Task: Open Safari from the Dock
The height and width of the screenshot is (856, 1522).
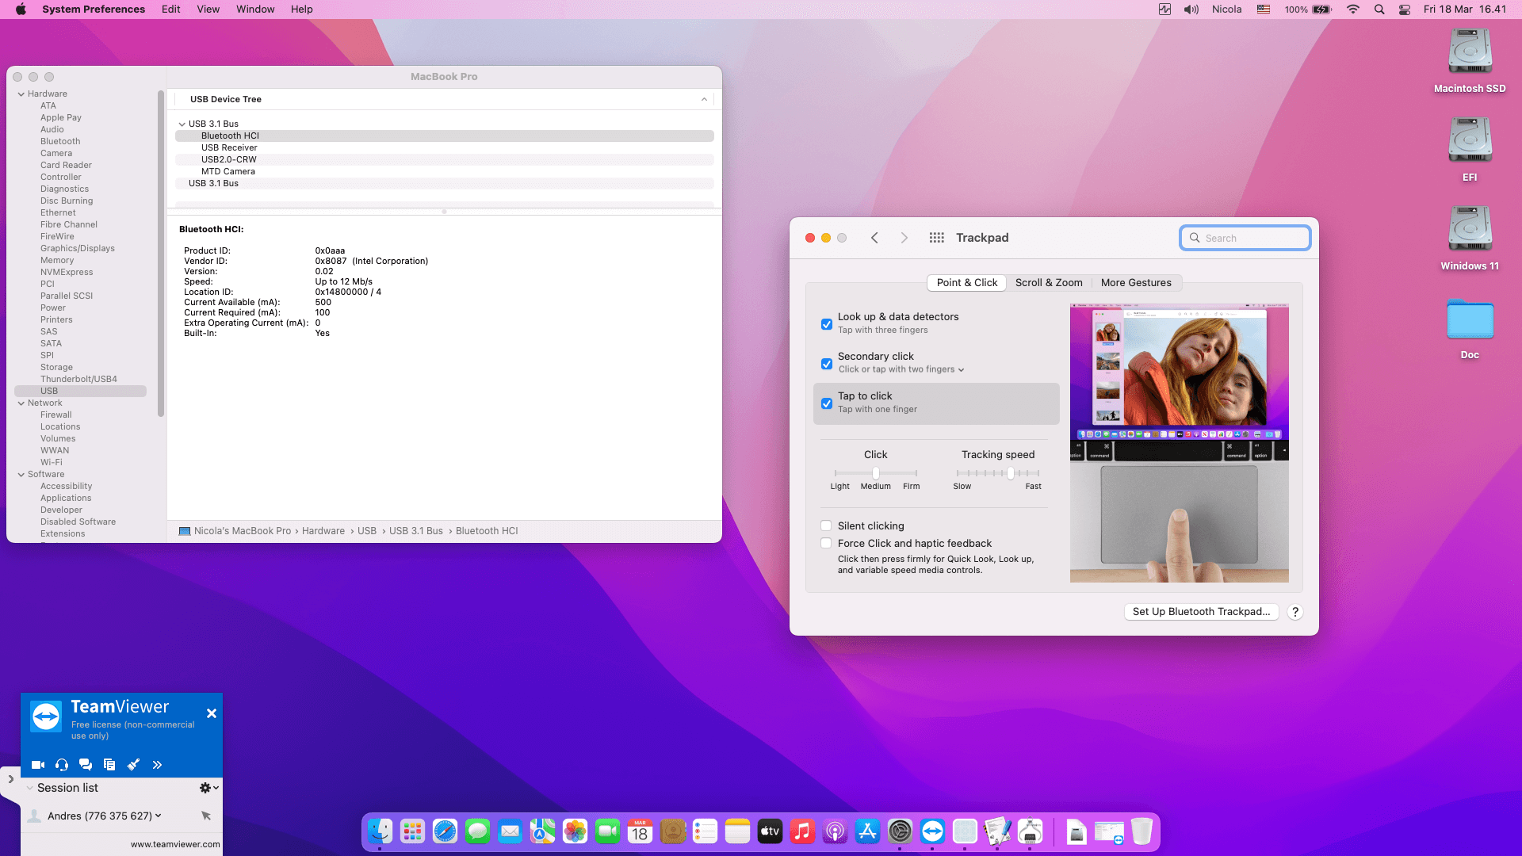Action: click(445, 831)
